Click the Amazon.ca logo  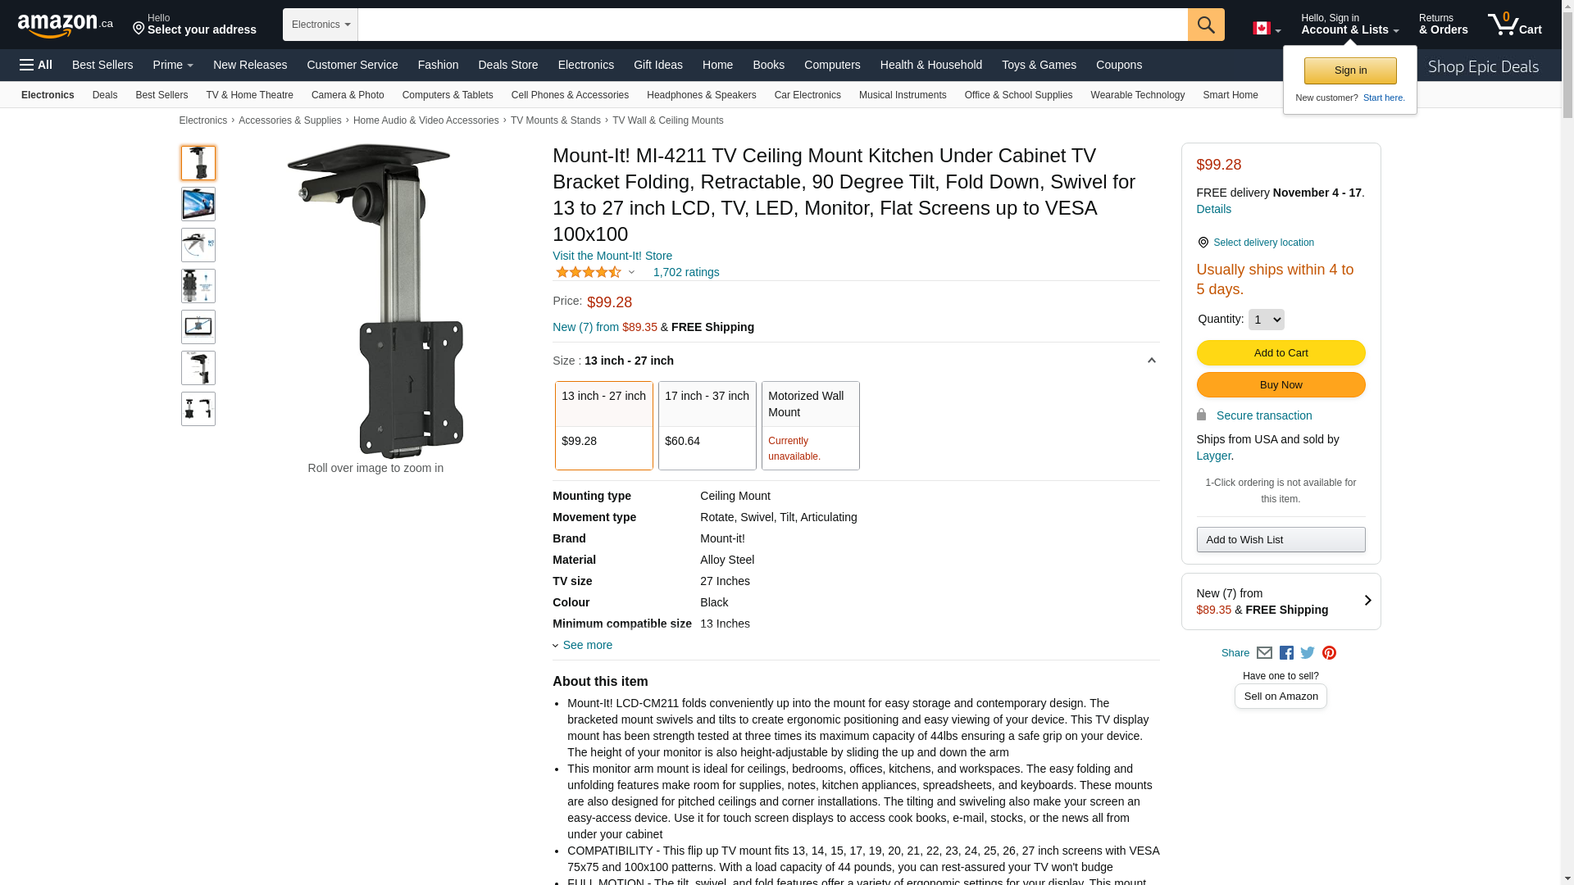click(66, 25)
